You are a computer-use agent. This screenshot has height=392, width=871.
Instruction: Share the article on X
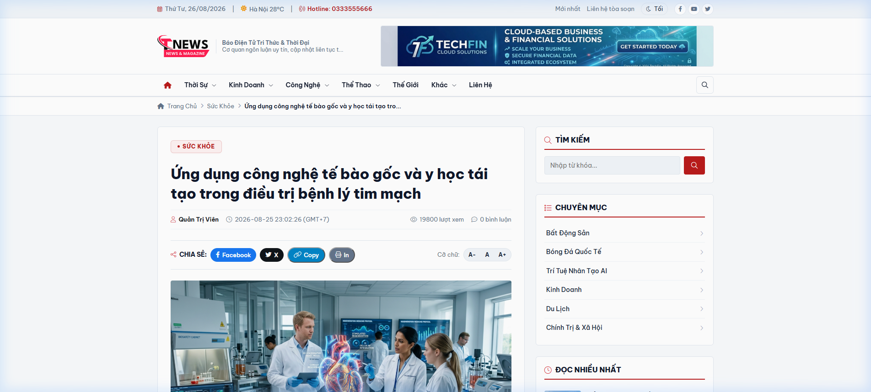click(272, 255)
